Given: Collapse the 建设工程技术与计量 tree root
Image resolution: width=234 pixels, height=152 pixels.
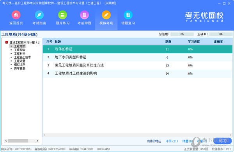Looking at the screenshot, I should [x=7, y=42].
